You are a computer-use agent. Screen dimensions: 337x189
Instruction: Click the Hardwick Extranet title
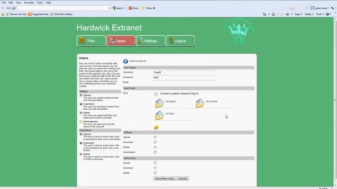pos(109,28)
